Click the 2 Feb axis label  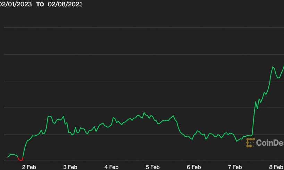pos(29,167)
